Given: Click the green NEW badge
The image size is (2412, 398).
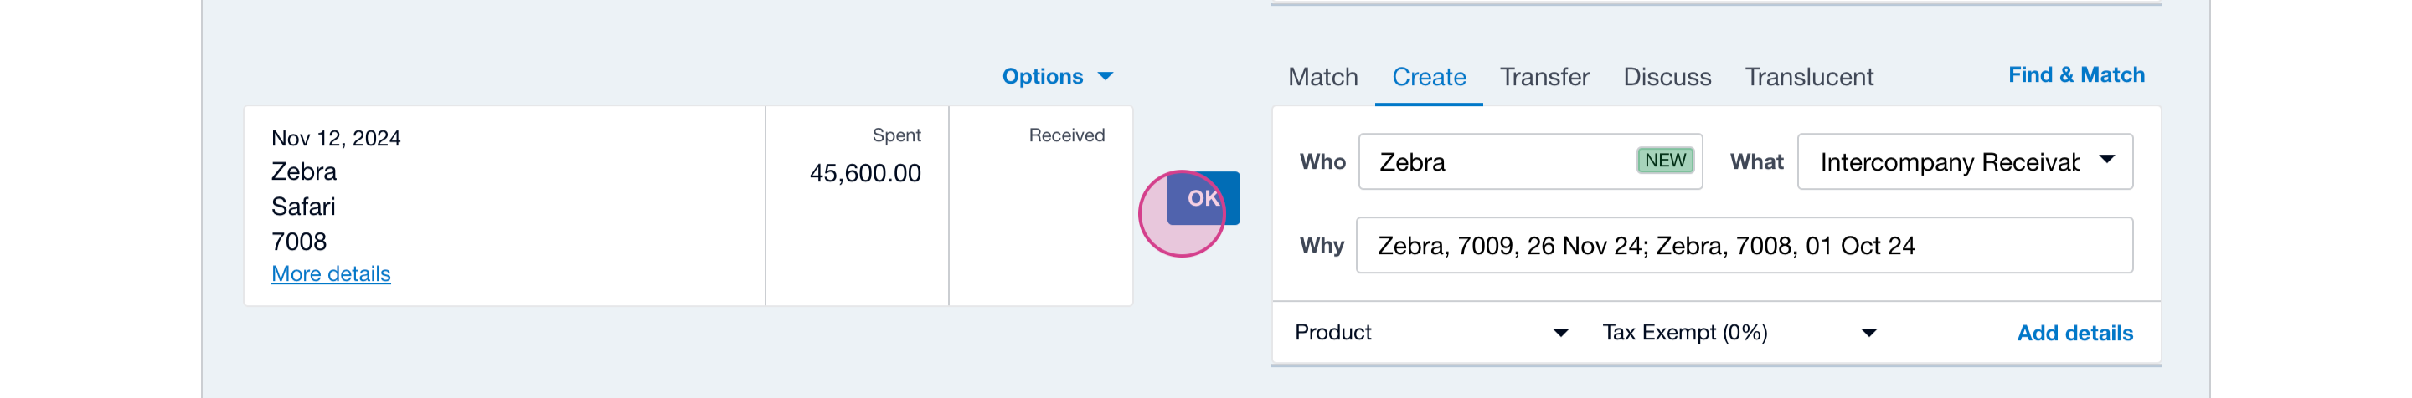Looking at the screenshot, I should (1665, 161).
